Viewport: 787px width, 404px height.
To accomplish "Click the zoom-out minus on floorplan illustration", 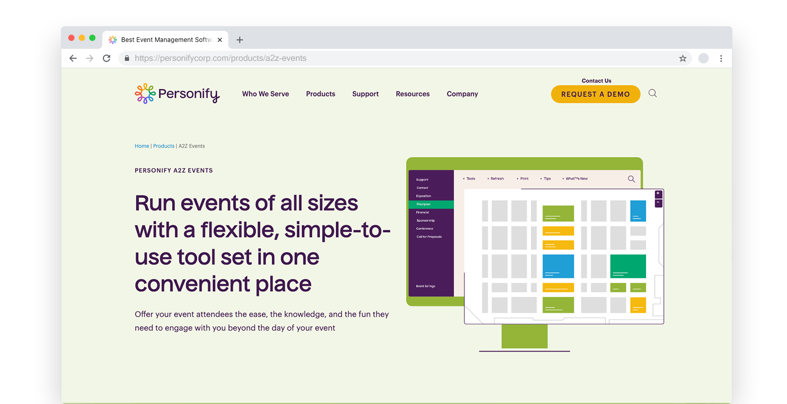I will tap(658, 203).
